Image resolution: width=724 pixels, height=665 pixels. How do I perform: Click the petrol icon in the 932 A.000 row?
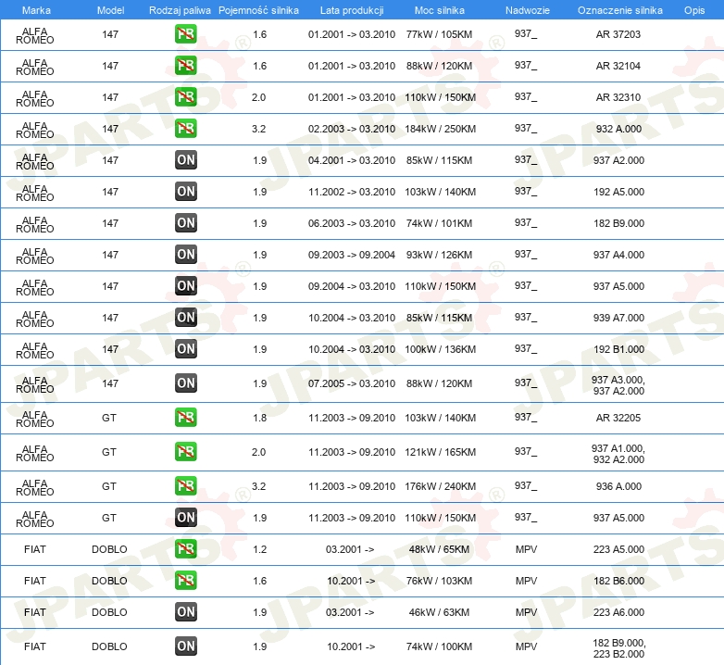click(x=185, y=129)
